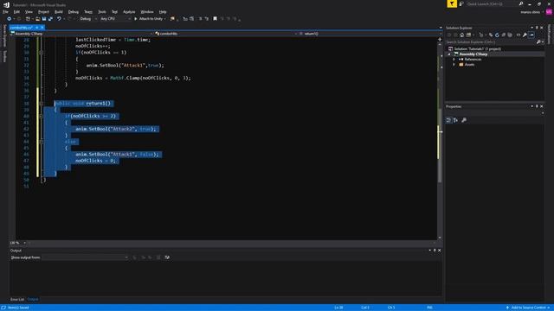Click the Clear All icon in Output
This screenshot has height=311, width=554.
(x=158, y=257)
